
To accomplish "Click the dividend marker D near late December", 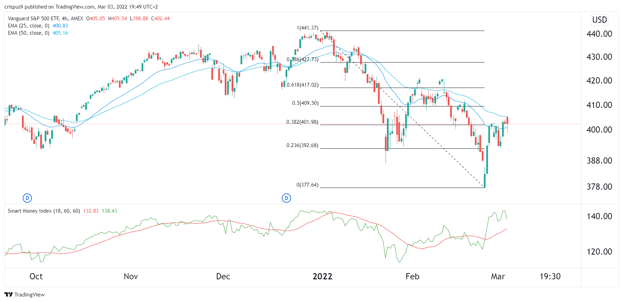I will click(286, 198).
